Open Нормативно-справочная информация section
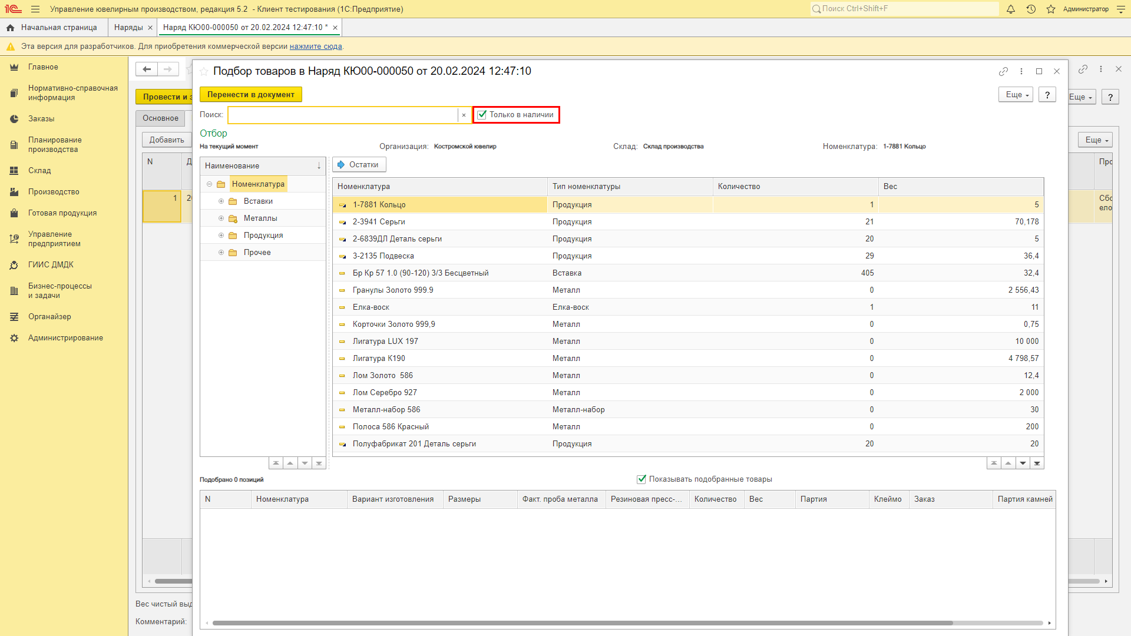Image resolution: width=1131 pixels, height=636 pixels. (72, 93)
